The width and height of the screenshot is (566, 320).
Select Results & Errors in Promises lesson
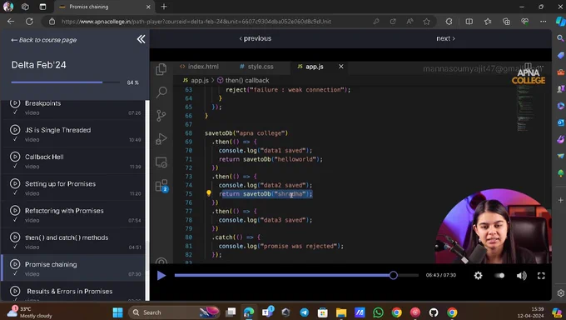(x=73, y=292)
